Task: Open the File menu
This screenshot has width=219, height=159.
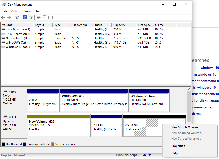Action: pyautogui.click(x=5, y=11)
